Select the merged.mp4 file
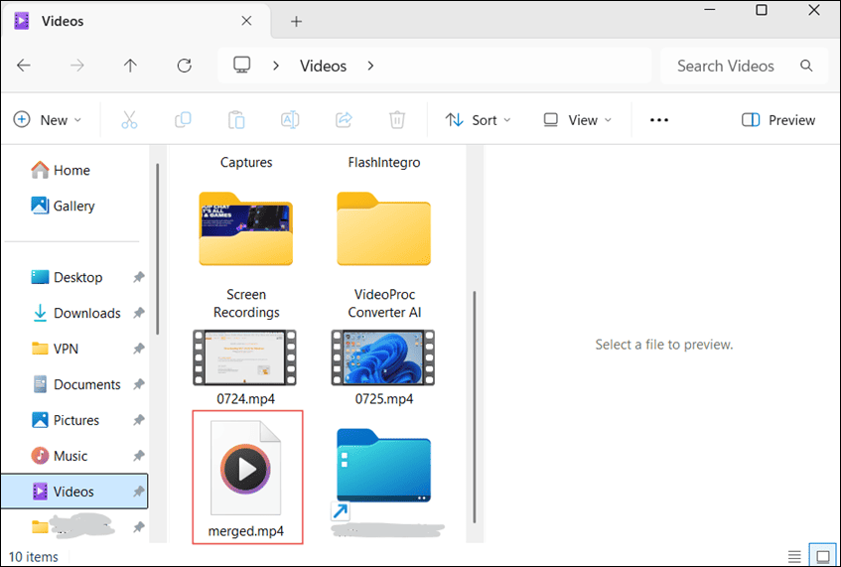841x567 pixels. (x=247, y=477)
